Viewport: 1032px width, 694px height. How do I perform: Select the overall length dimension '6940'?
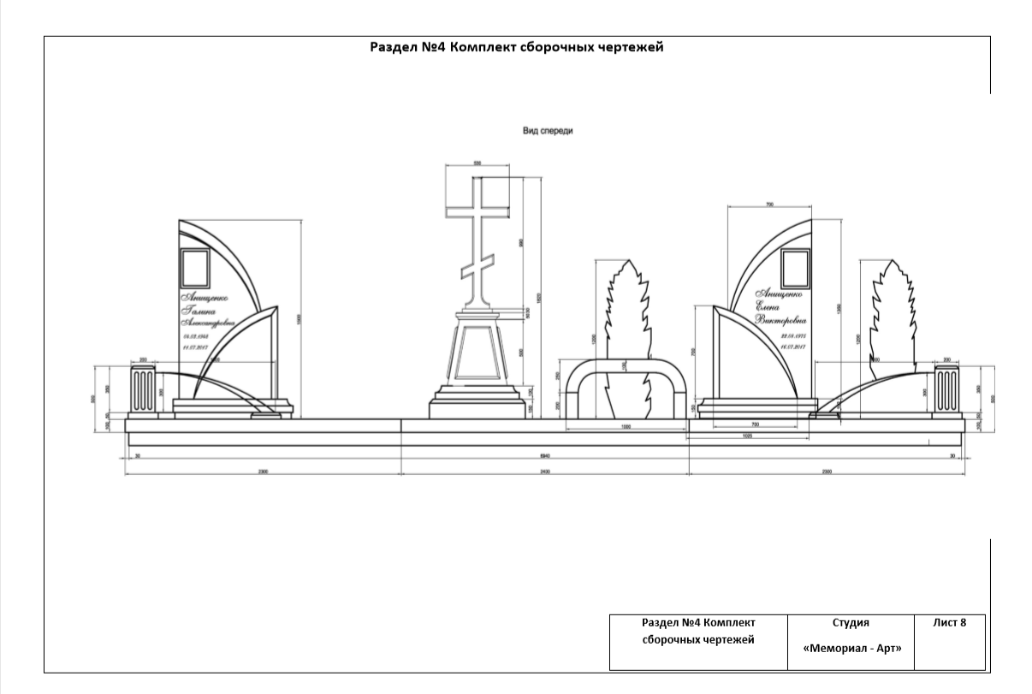click(545, 456)
